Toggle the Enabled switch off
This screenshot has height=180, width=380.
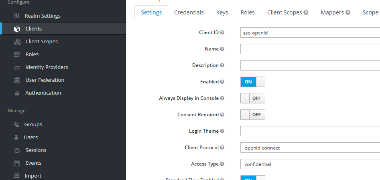(x=252, y=82)
